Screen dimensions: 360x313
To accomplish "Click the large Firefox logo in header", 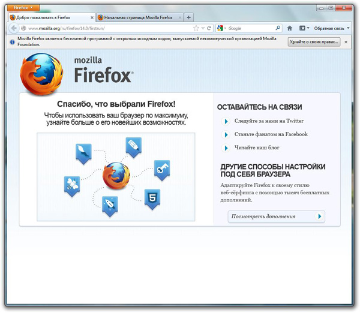I will point(41,74).
